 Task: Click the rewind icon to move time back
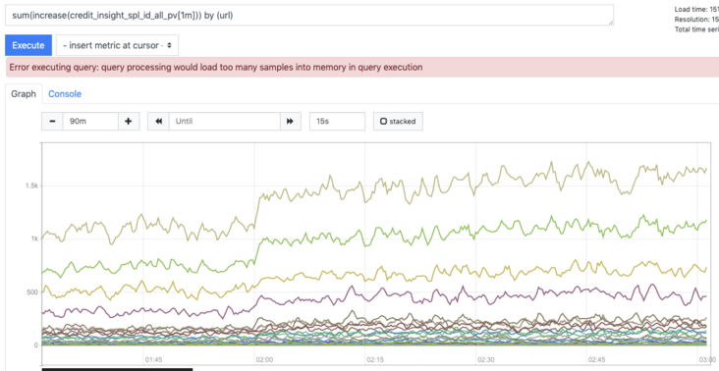(x=159, y=122)
